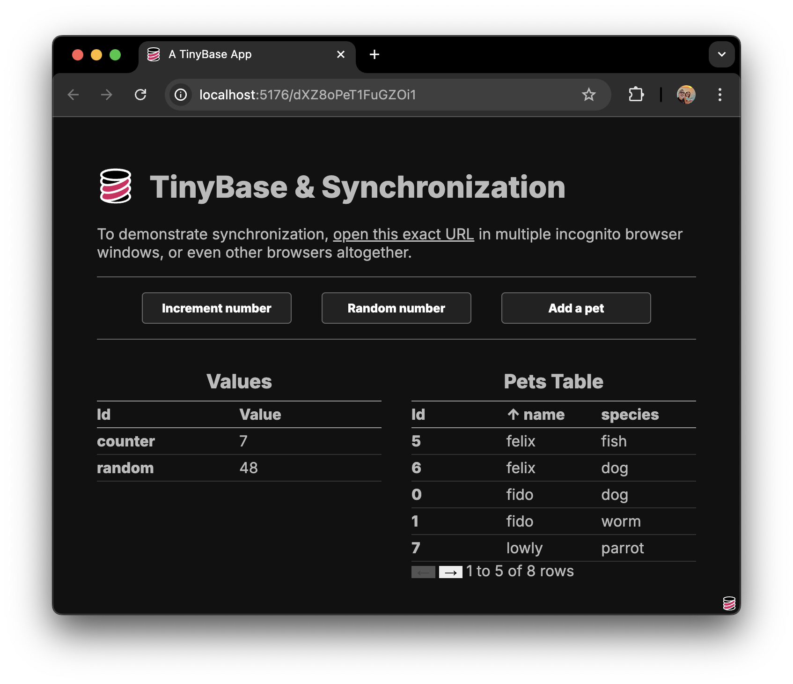Image resolution: width=793 pixels, height=684 pixels.
Task: Click the browser forward arrow
Action: point(107,95)
